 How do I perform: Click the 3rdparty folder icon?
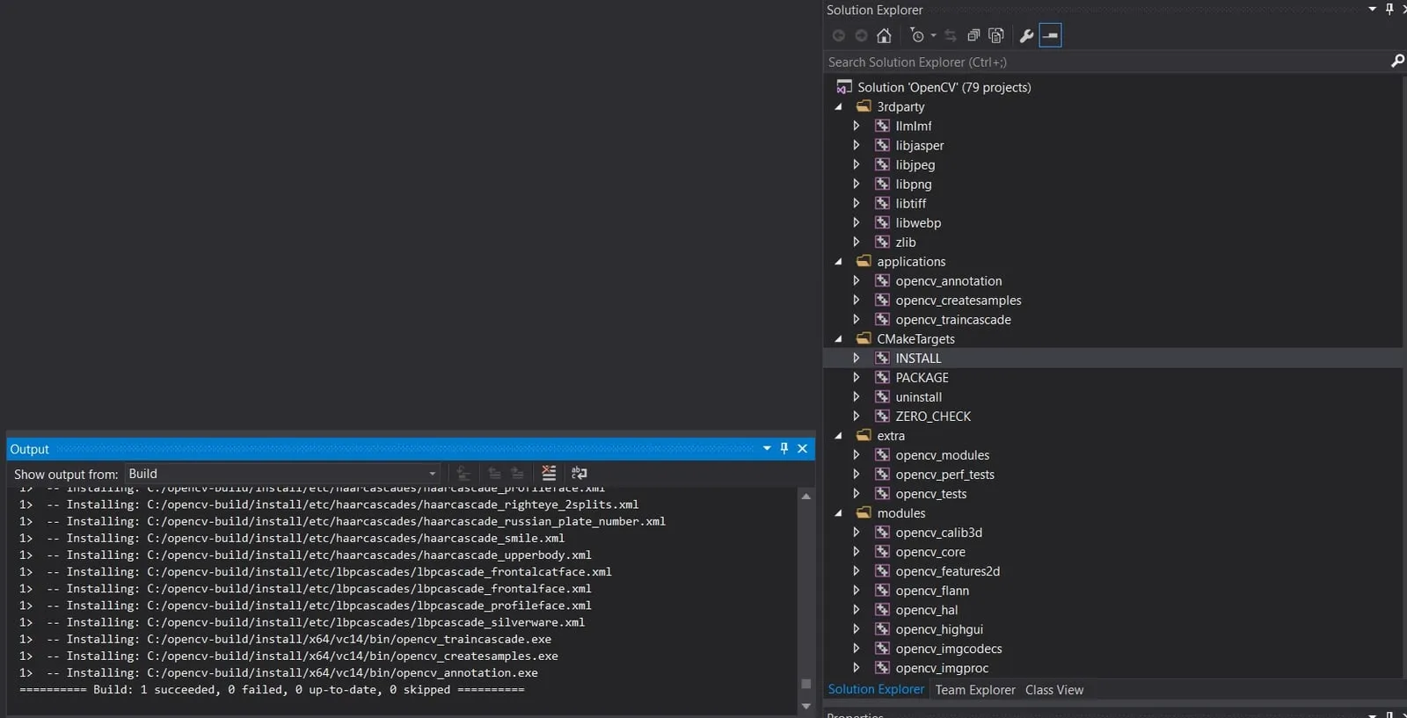pyautogui.click(x=864, y=106)
